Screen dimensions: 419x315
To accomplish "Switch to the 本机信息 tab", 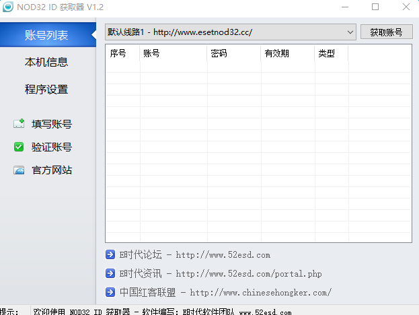I will pyautogui.click(x=46, y=62).
